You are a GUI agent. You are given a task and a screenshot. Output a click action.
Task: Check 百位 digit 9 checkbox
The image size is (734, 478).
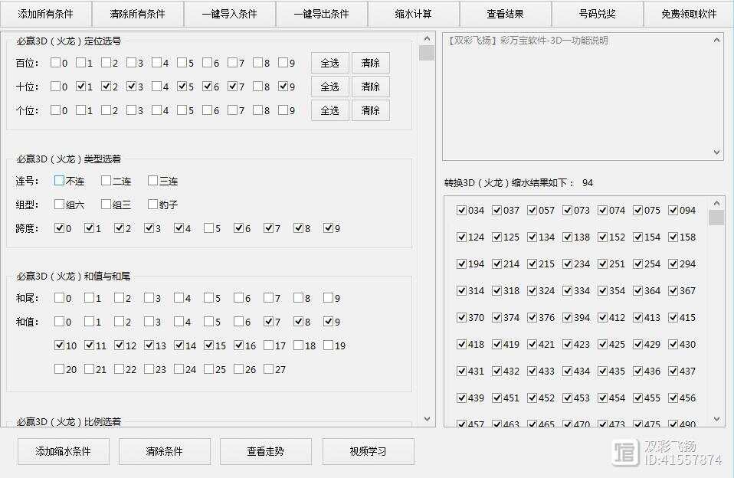click(283, 62)
